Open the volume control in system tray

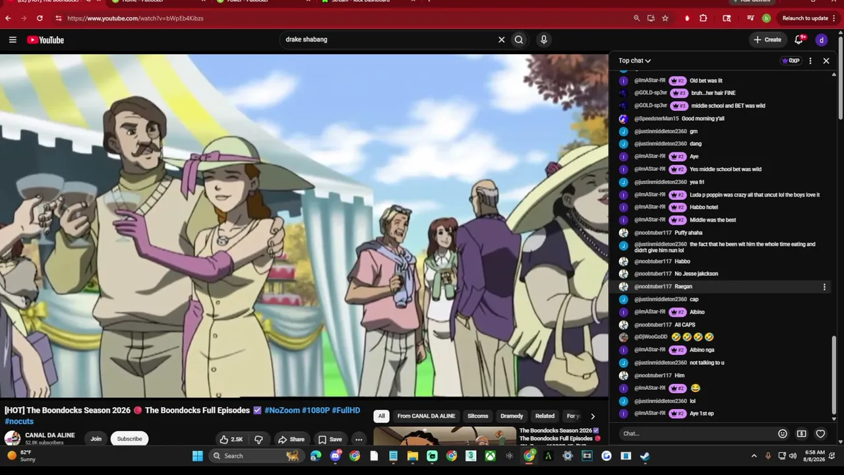[793, 456]
